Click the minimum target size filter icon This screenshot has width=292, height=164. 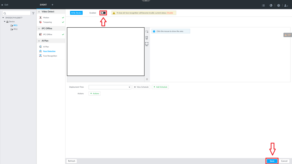[147, 38]
